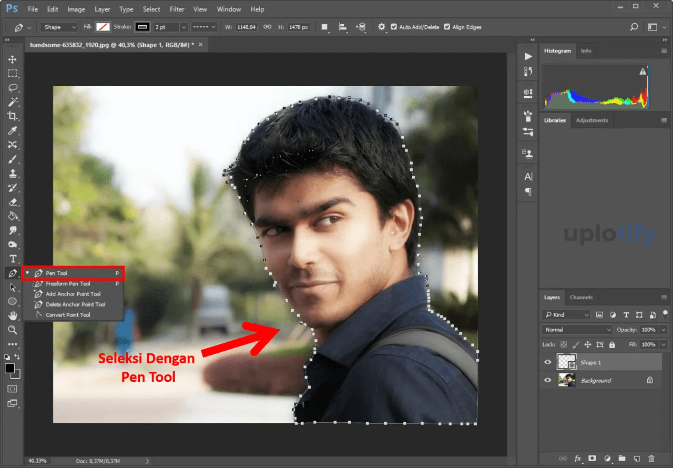
Task: Select the Zoom tool
Action: 13,330
